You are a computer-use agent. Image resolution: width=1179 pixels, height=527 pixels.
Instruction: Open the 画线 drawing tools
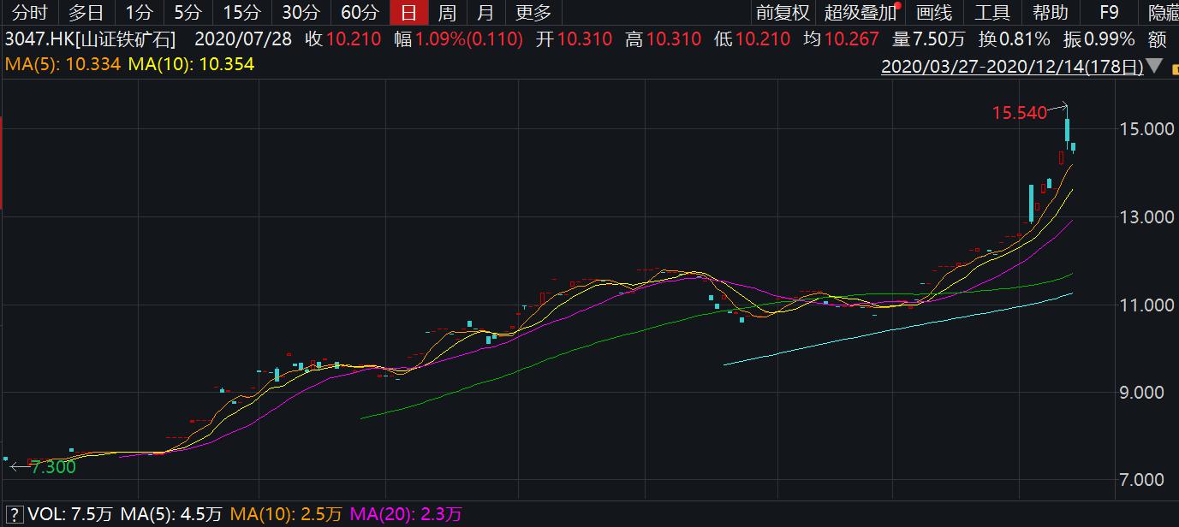(x=933, y=12)
